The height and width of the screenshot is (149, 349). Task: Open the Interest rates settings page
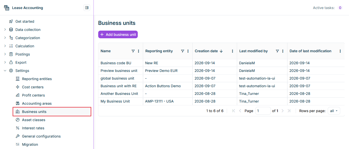click(33, 128)
